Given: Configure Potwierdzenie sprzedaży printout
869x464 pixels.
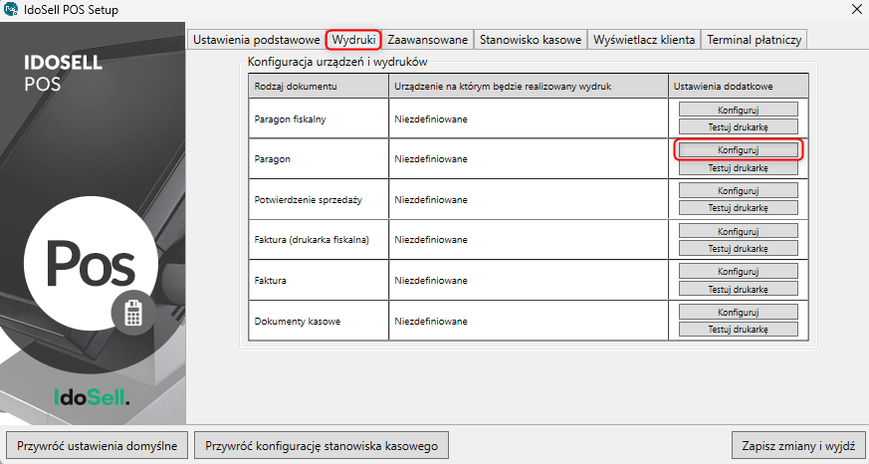Looking at the screenshot, I should coord(739,191).
